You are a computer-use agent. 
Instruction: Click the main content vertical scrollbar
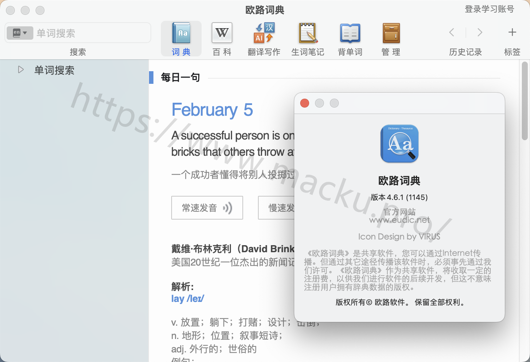coord(524,101)
